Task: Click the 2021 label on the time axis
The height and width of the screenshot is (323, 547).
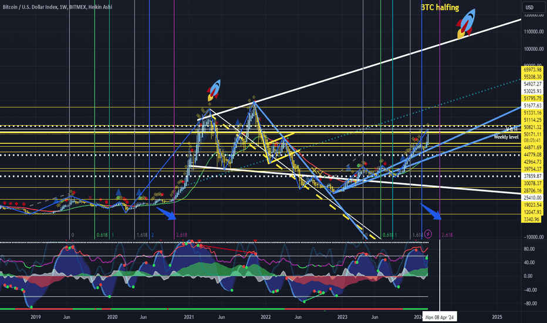Action: pos(189,317)
